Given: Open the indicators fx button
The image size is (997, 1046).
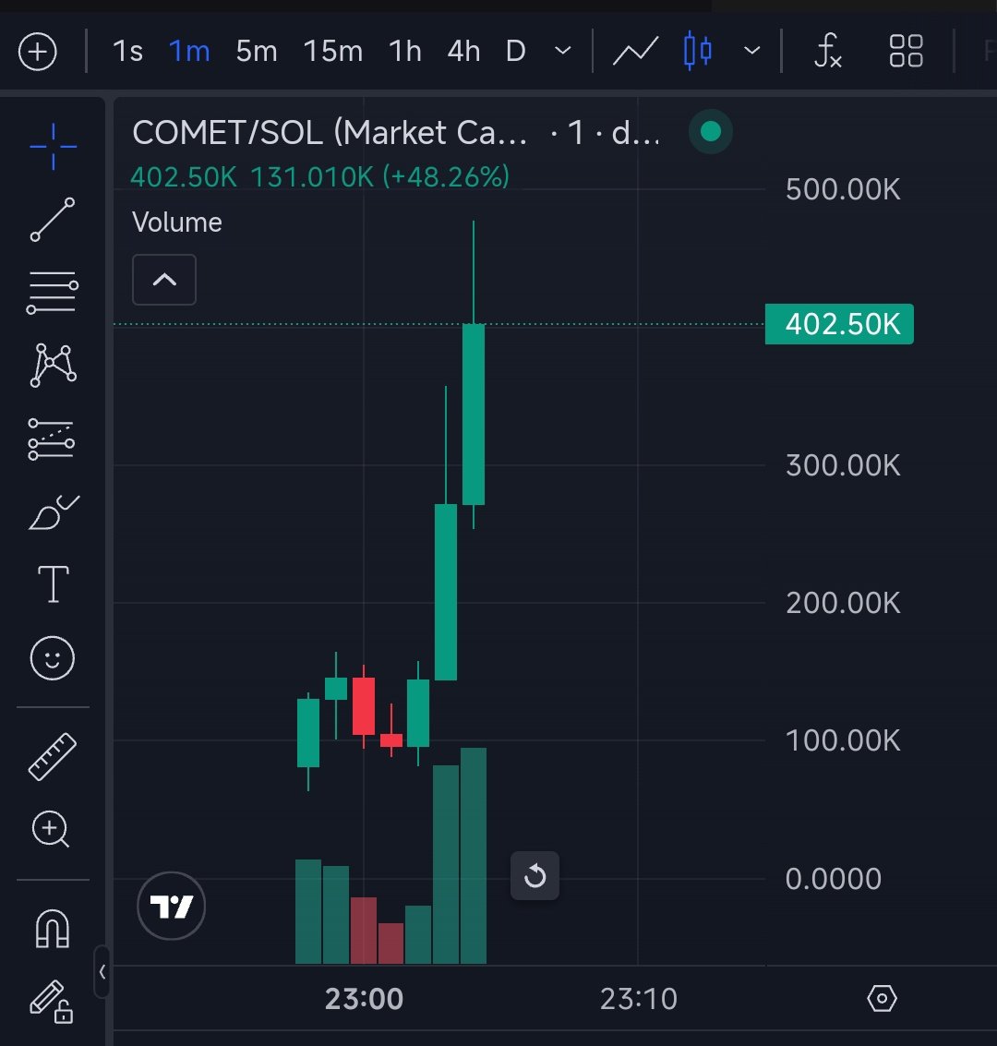Looking at the screenshot, I should (x=827, y=51).
